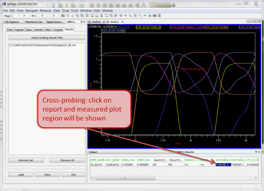Toggle the yellow V(dck_tl) signal legend
Viewport: 264px width, 191px height.
(148, 27)
